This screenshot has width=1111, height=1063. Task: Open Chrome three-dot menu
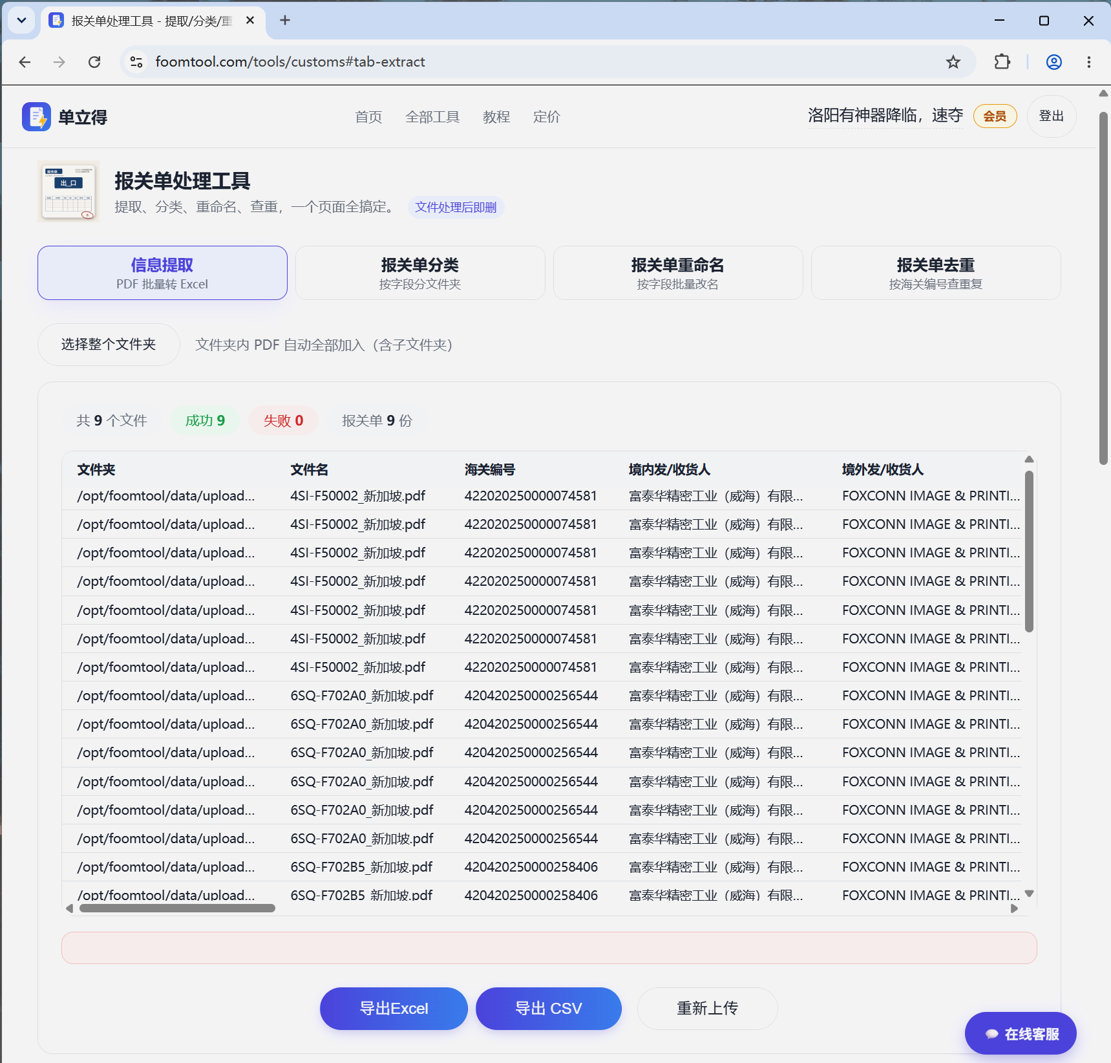click(1089, 62)
